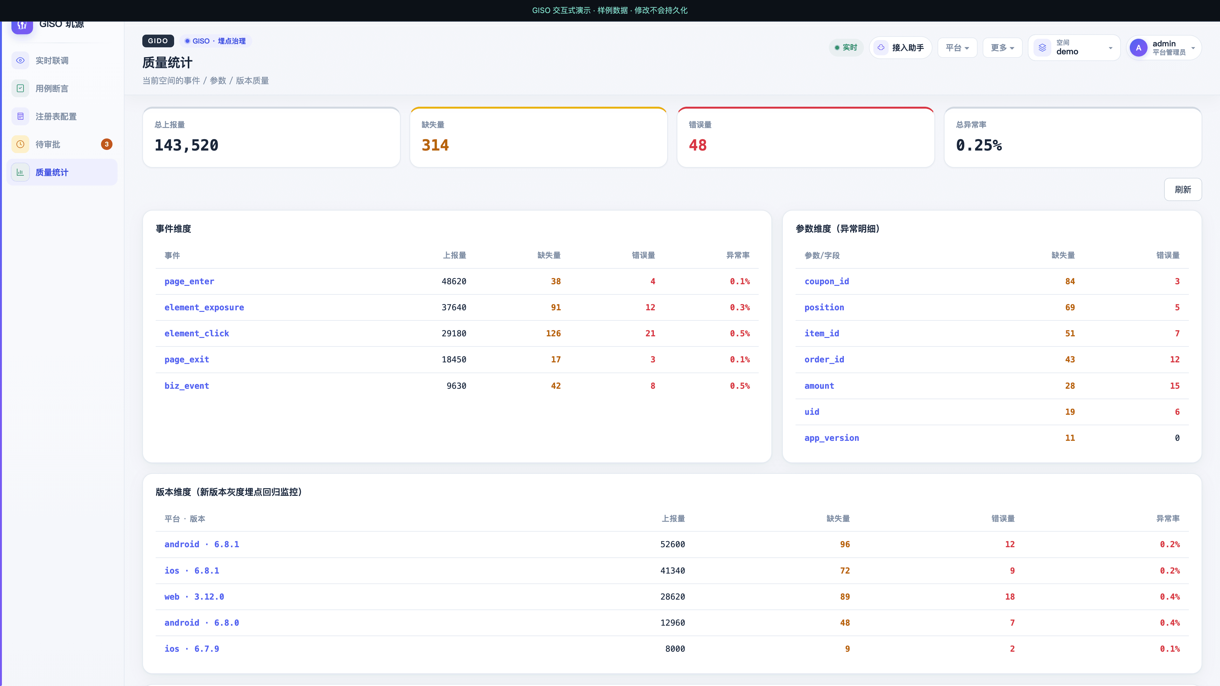Go to 实时联调 in sidebar

click(62, 61)
